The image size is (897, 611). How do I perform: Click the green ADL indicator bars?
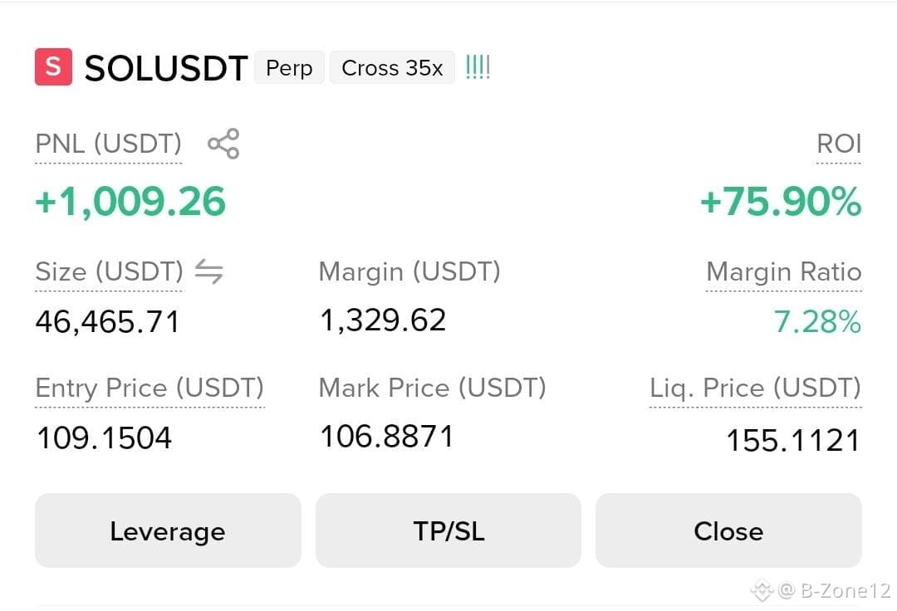pyautogui.click(x=478, y=67)
